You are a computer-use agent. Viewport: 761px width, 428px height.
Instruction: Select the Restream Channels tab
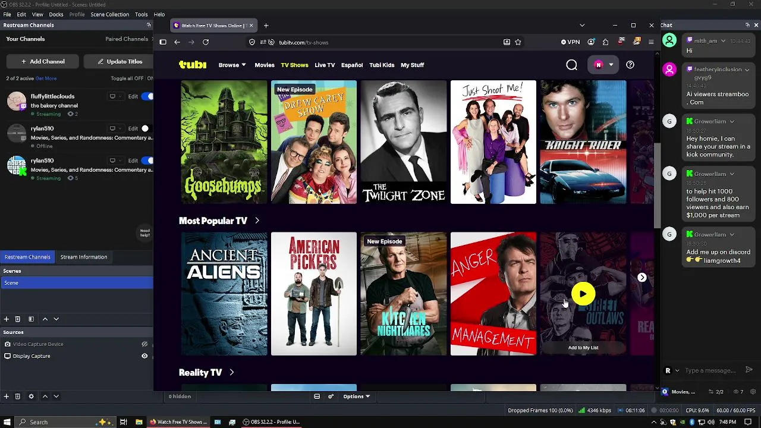coord(27,257)
